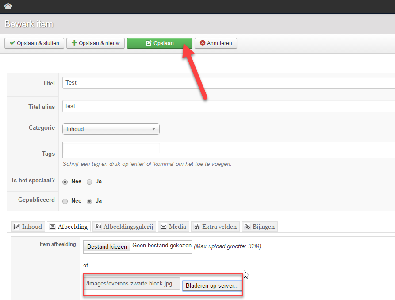This screenshot has width=395, height=300.
Task: Open the Extra velden tab
Action: point(215,227)
